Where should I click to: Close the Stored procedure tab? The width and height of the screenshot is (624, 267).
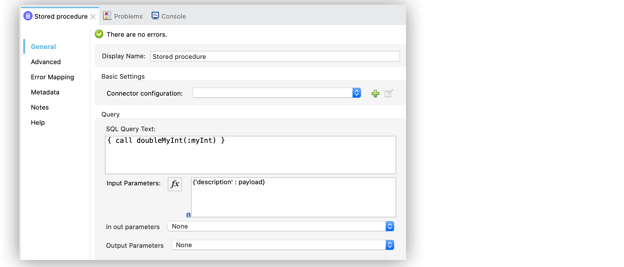coord(93,17)
